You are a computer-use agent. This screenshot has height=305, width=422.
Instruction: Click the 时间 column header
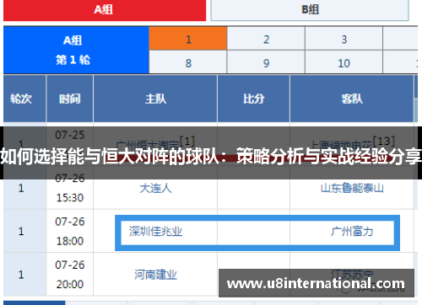[70, 99]
